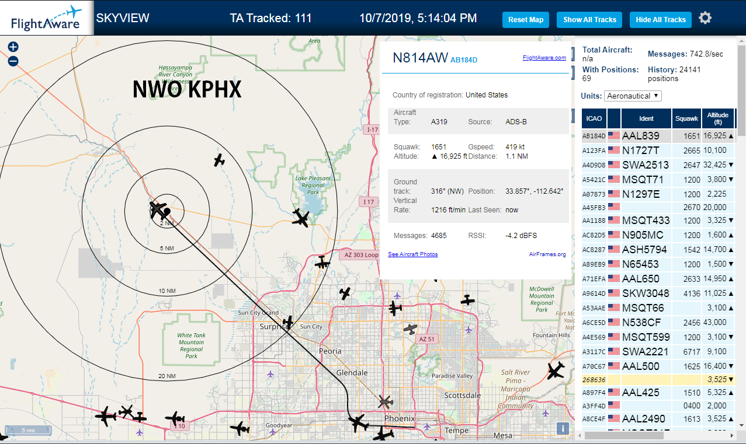The image size is (746, 444).
Task: Click the US flag in the AAL839 row
Action: (614, 135)
